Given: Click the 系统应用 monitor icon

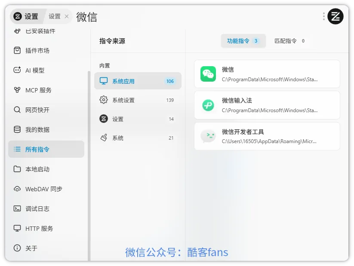Looking at the screenshot, I should point(104,81).
